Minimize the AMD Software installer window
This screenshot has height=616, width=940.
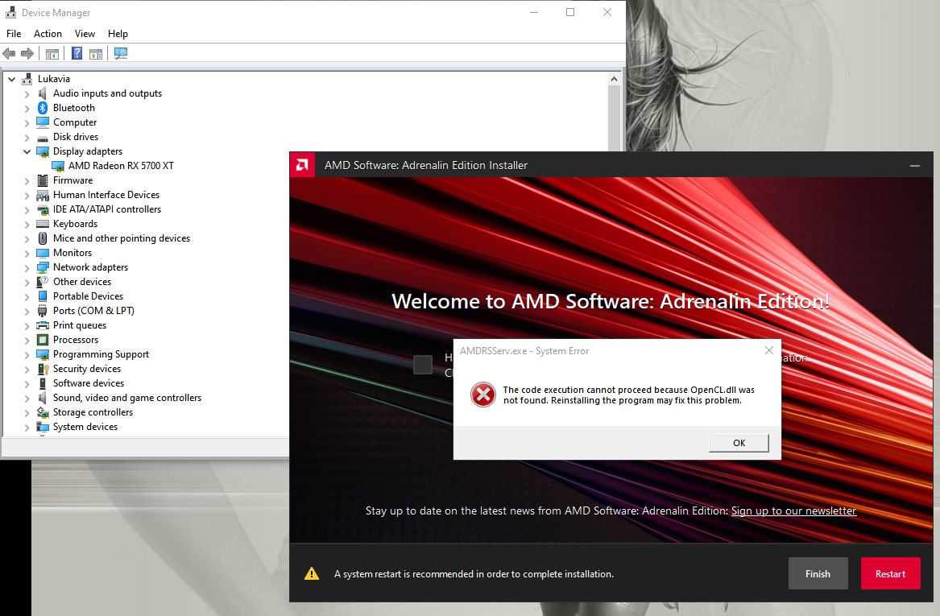tap(915, 165)
